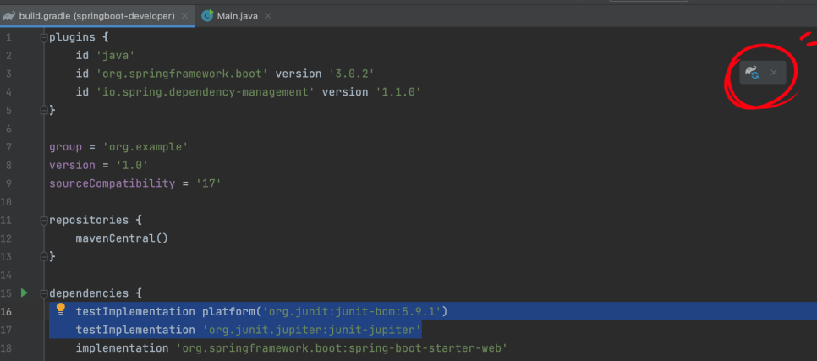
Task: Click the 'org.example' group value
Action: pos(145,147)
